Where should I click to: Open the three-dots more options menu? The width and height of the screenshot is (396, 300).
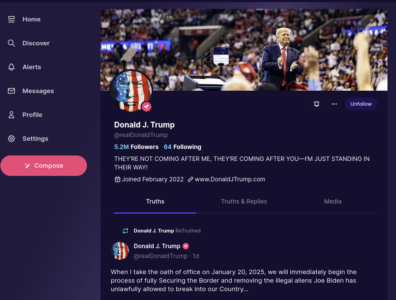point(334,104)
